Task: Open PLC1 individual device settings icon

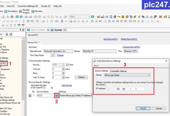Action: 57,95
